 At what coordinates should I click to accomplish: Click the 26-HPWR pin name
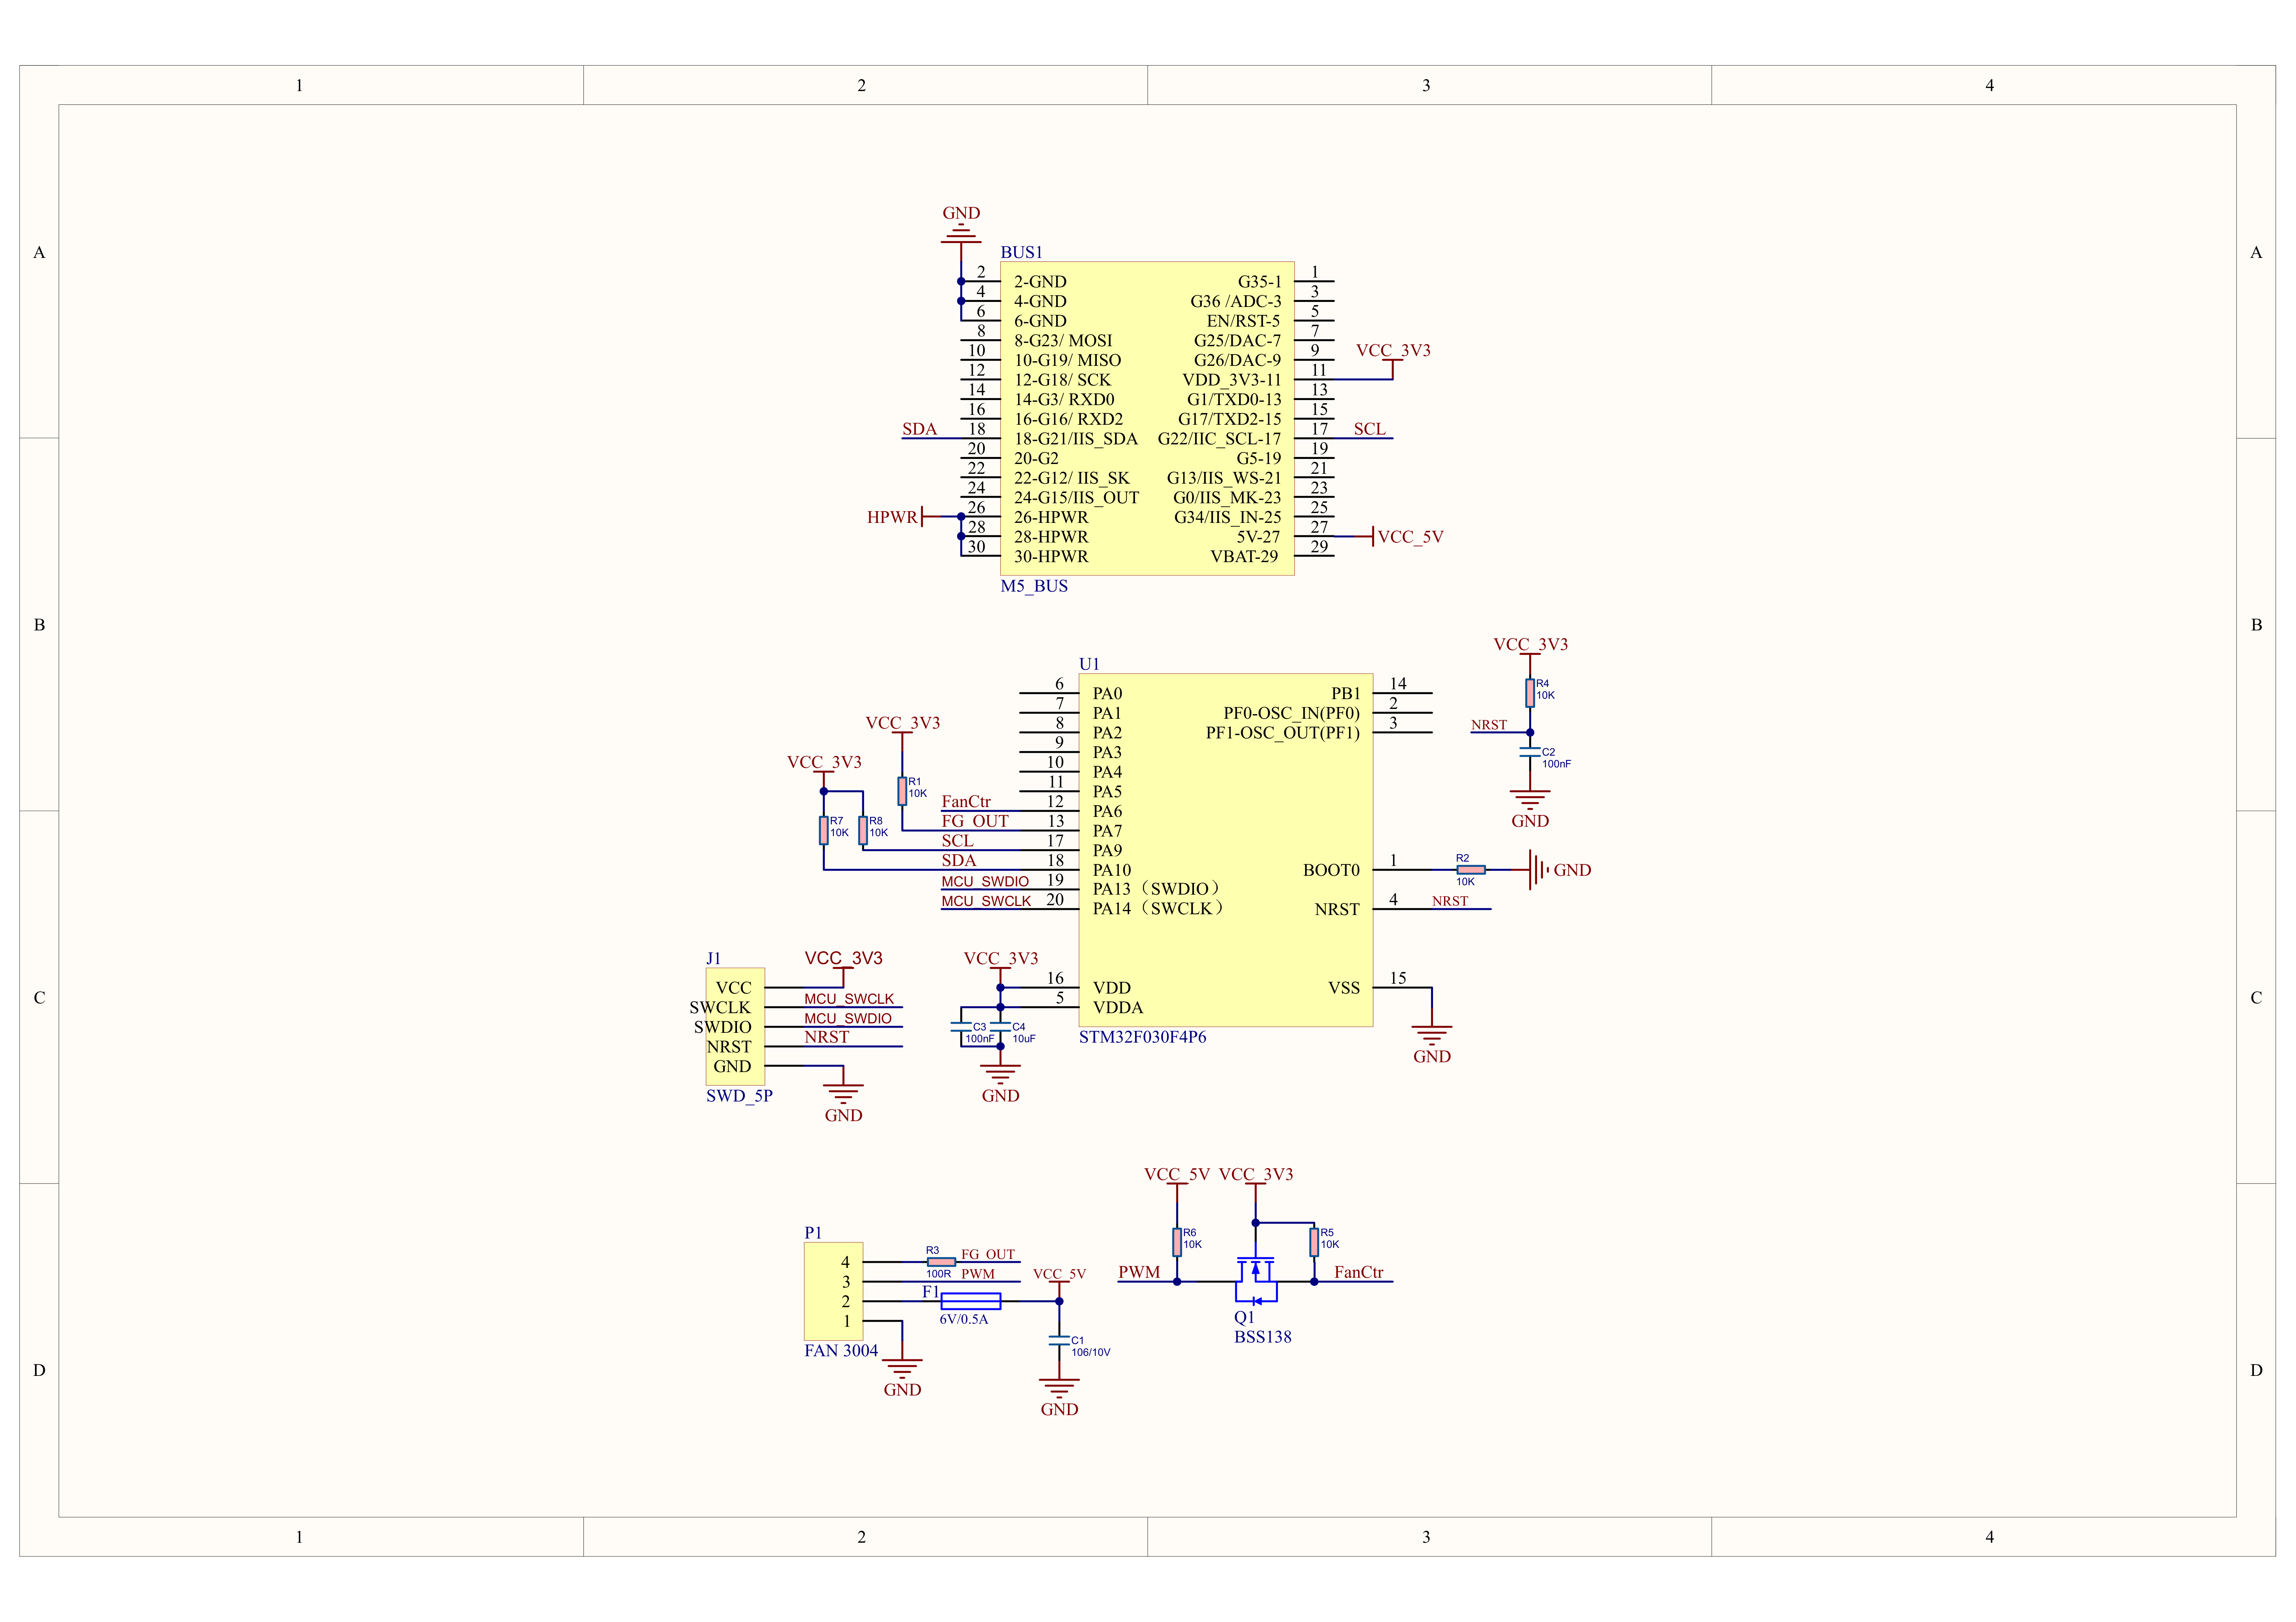pos(1051,517)
